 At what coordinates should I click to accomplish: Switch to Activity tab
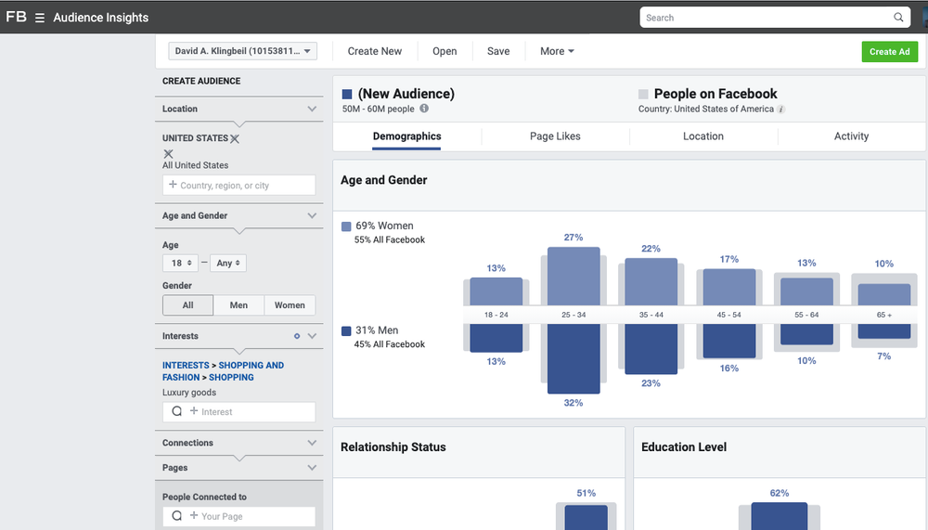851,136
